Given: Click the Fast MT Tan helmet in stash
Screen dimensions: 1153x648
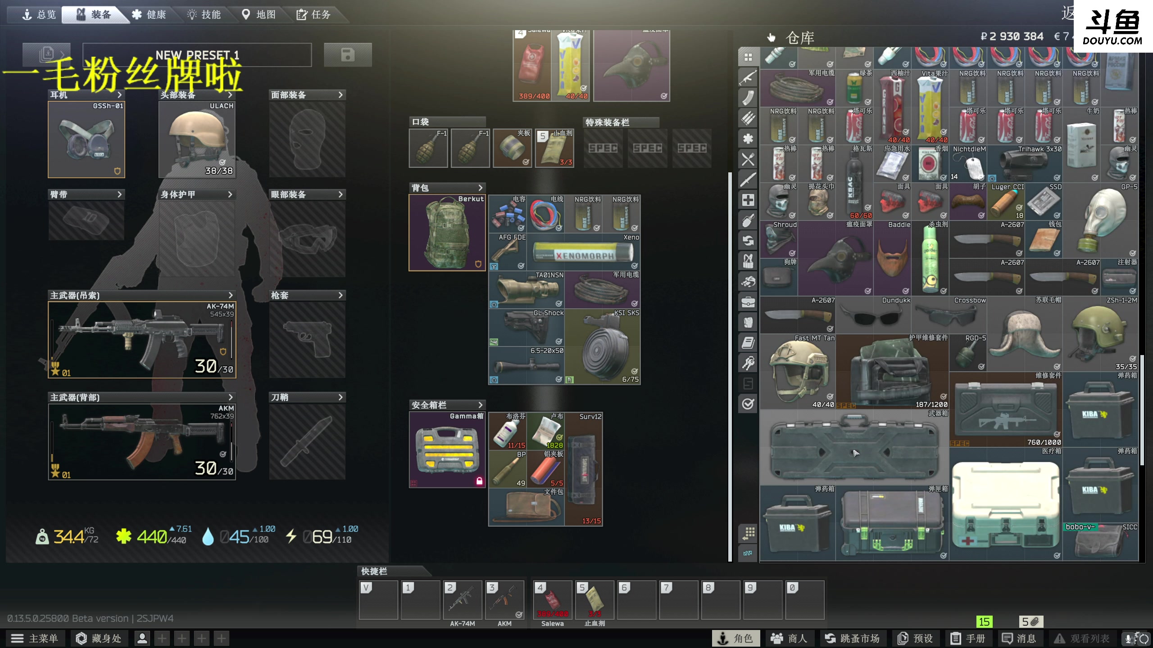Looking at the screenshot, I should pyautogui.click(x=798, y=372).
